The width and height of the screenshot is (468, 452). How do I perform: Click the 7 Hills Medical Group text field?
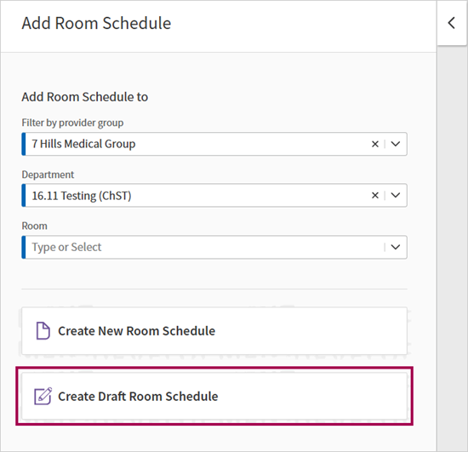(x=214, y=144)
